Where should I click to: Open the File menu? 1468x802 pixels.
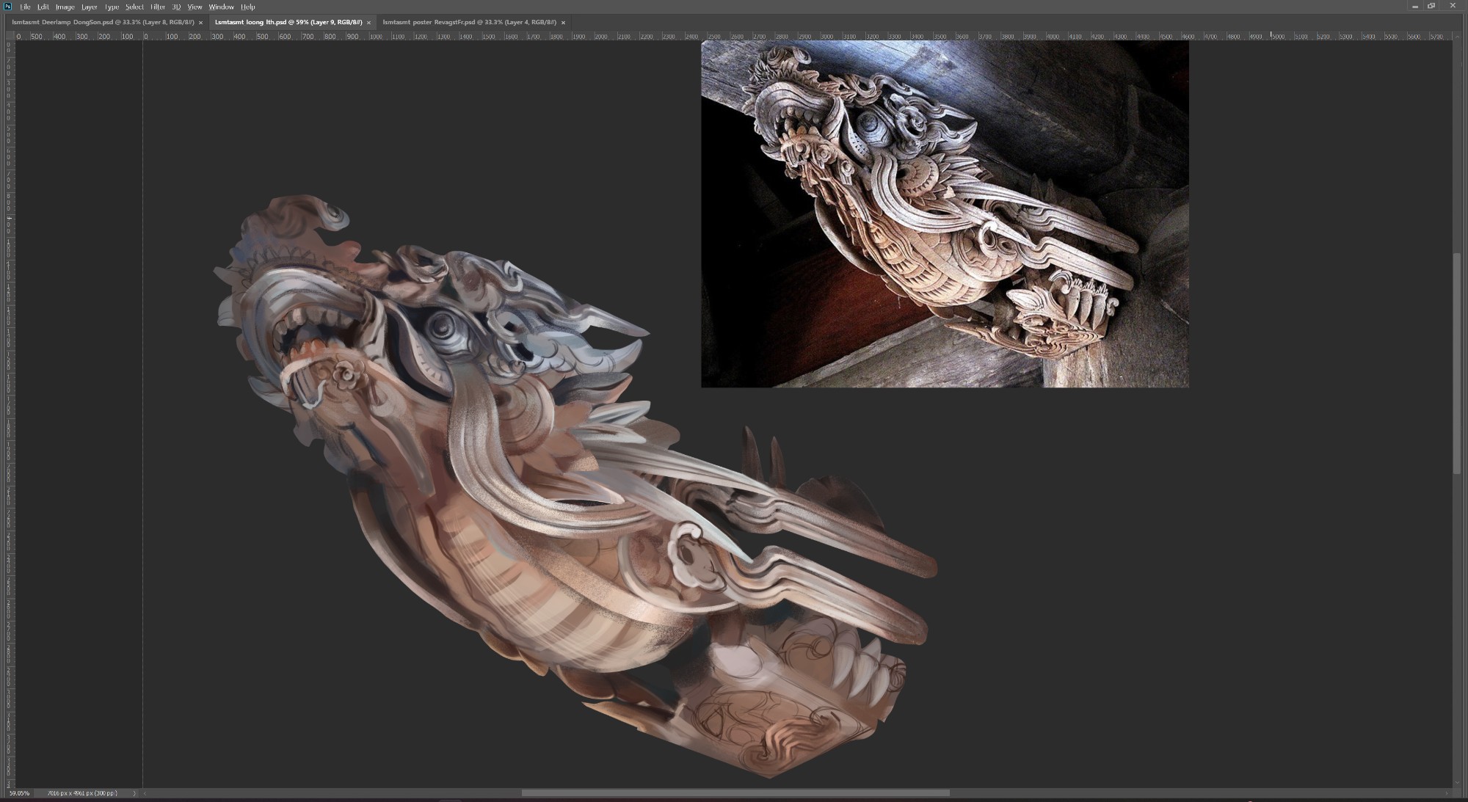point(26,7)
